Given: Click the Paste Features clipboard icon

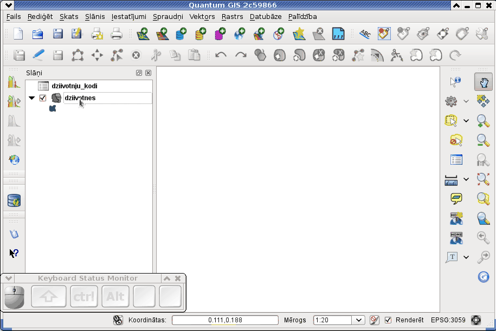Looking at the screenshot, I should [194, 55].
